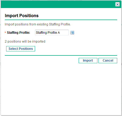Click the Staffing Profile text field
The image size is (122, 116).
coord(52,33)
